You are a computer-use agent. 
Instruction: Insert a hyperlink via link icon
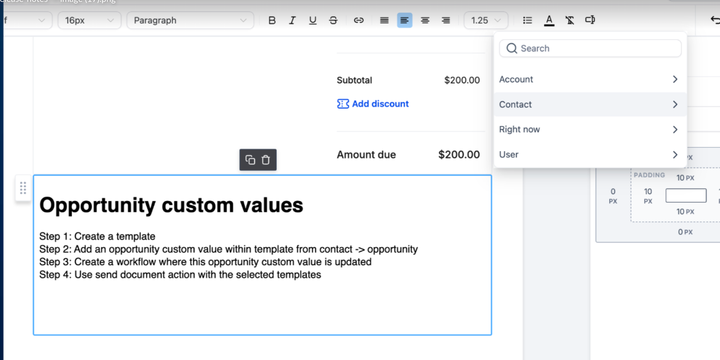coord(359,20)
